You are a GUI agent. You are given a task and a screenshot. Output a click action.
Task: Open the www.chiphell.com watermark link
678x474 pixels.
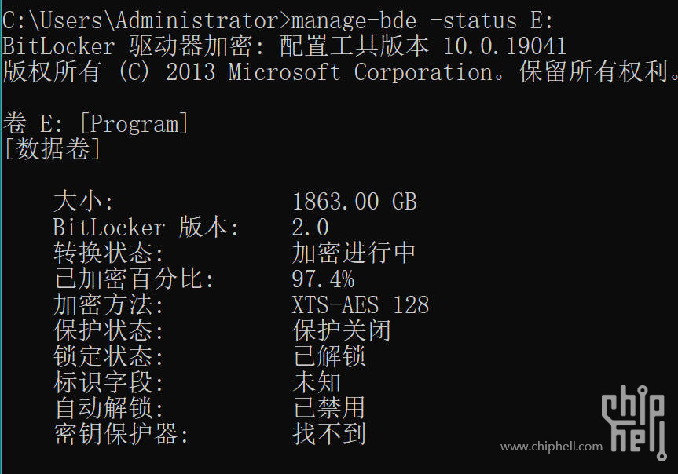(552, 446)
